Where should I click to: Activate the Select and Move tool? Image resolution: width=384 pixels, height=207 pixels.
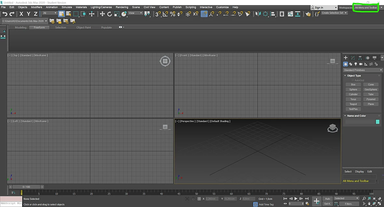click(103, 14)
